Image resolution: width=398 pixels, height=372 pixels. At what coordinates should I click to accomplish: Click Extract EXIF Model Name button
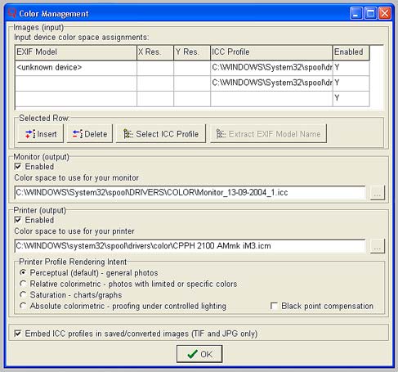(268, 133)
